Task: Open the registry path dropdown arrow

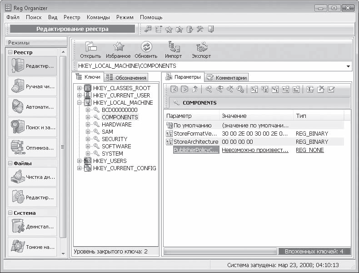Action: click(348, 66)
